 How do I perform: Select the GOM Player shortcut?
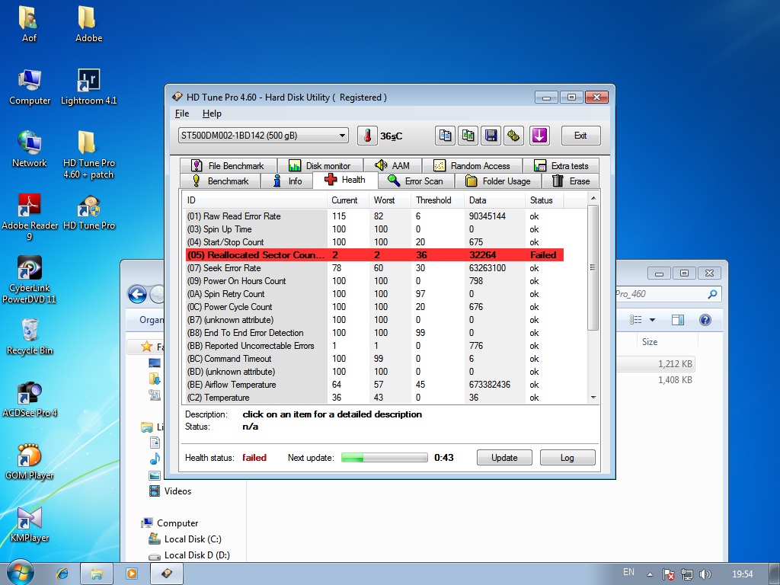[30, 462]
